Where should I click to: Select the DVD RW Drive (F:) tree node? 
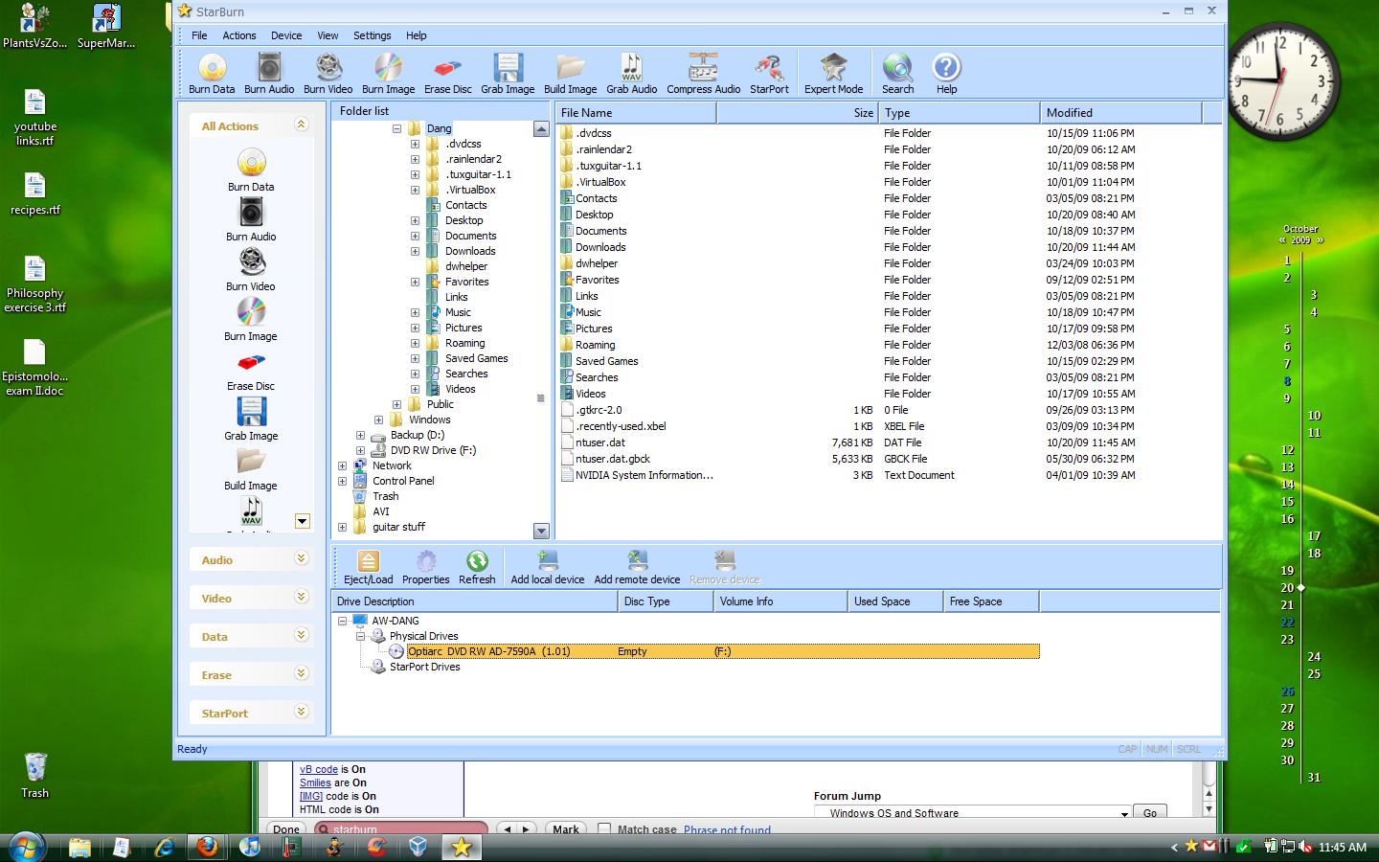coord(433,450)
